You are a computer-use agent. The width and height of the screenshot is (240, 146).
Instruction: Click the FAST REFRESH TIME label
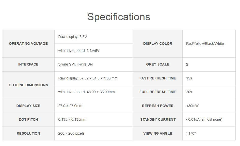click(x=157, y=78)
